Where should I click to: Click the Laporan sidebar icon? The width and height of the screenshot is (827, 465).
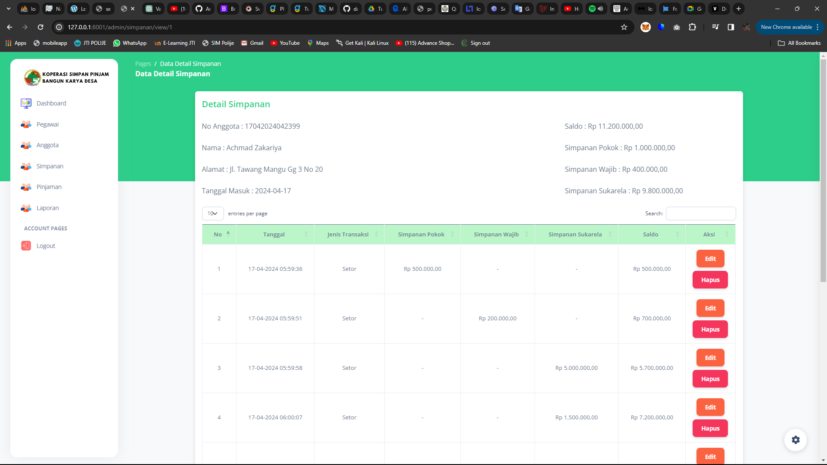26,208
